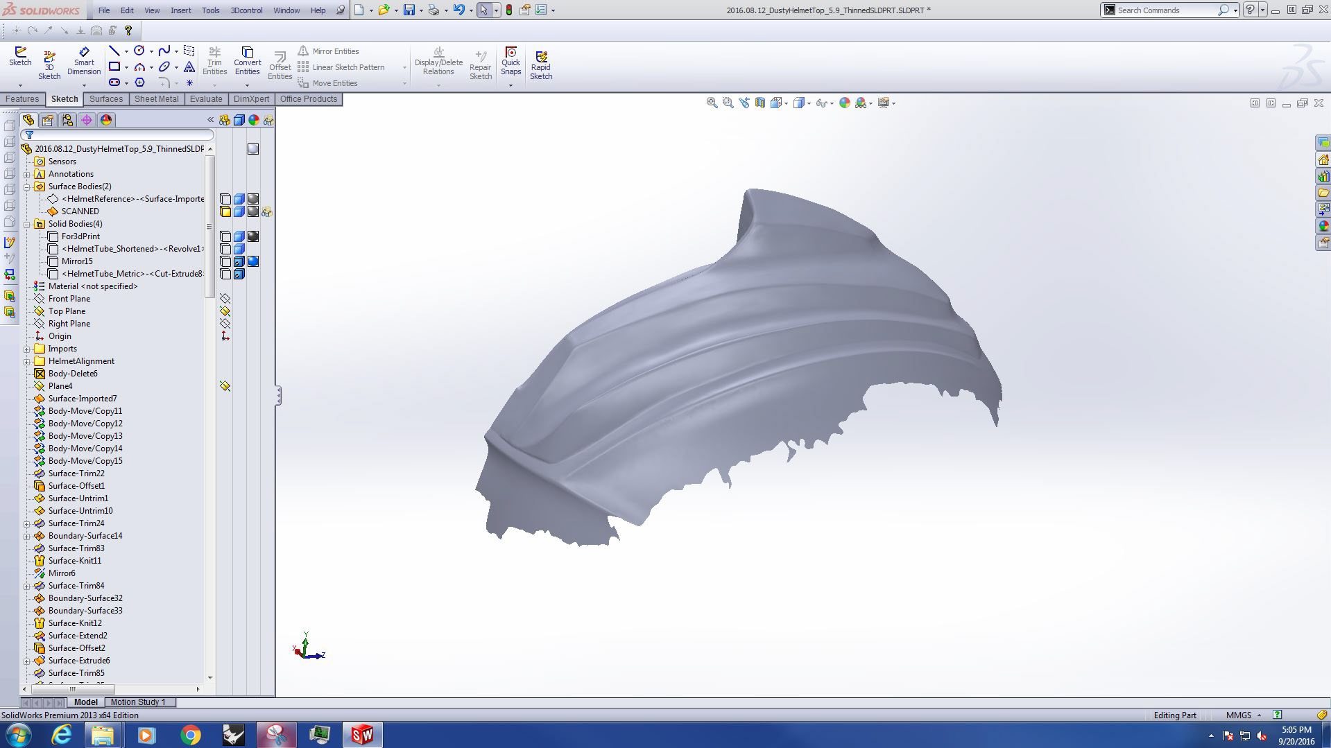This screenshot has height=748, width=1331.
Task: Collapse the Surface Bodies(2) folder
Action: 27,186
